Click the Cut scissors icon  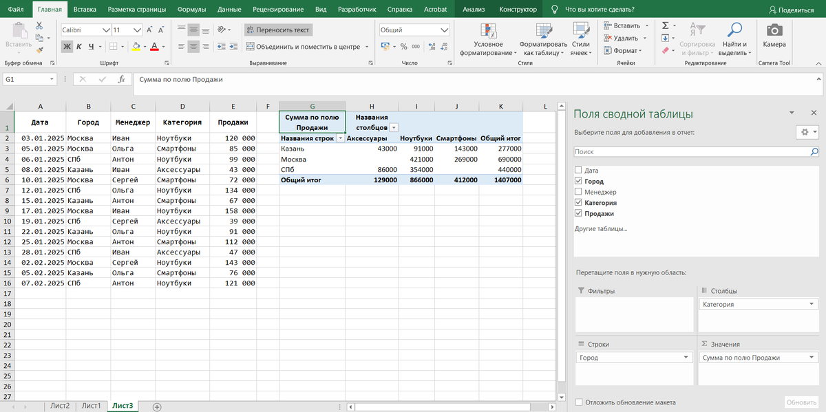[39, 25]
